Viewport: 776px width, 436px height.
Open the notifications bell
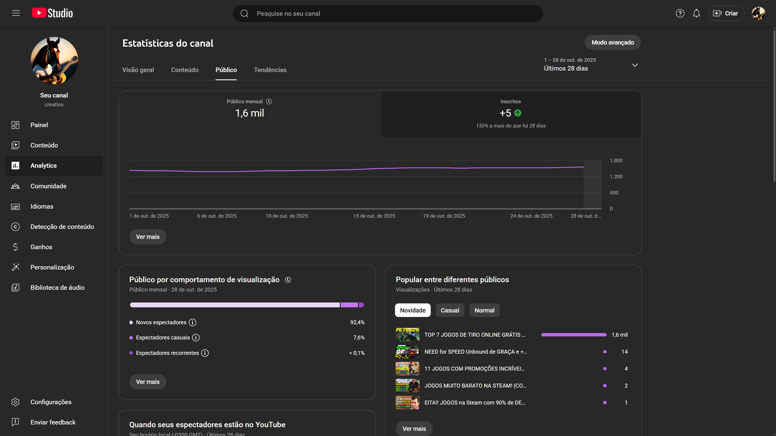point(696,14)
